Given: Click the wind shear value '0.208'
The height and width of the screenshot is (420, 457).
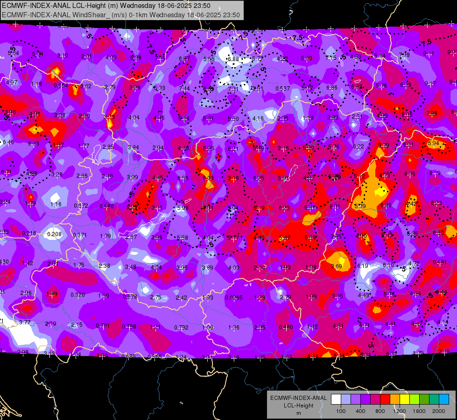Looking at the screenshot, I should 55,234.
